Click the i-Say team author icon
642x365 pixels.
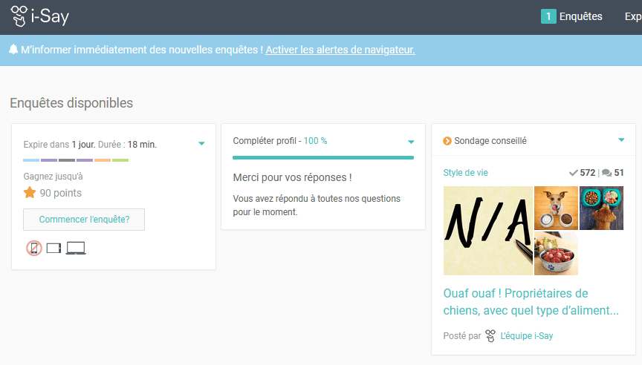(490, 336)
